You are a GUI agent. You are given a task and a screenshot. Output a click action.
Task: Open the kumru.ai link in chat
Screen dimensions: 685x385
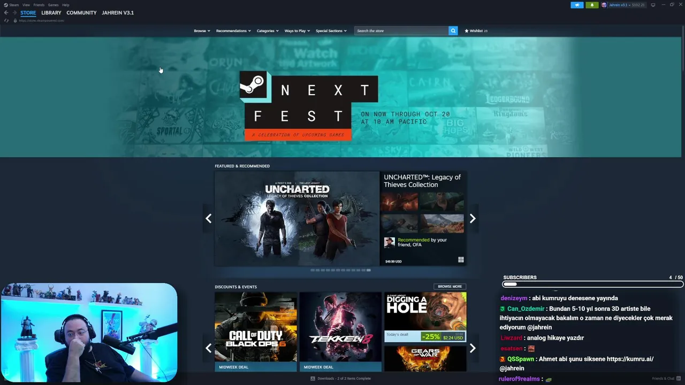(630, 359)
